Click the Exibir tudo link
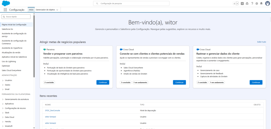 [261, 42]
